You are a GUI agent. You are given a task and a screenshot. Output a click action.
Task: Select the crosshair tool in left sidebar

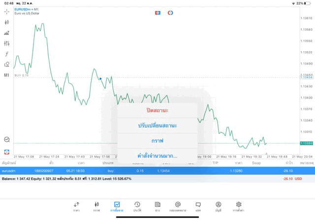click(x=7, y=11)
